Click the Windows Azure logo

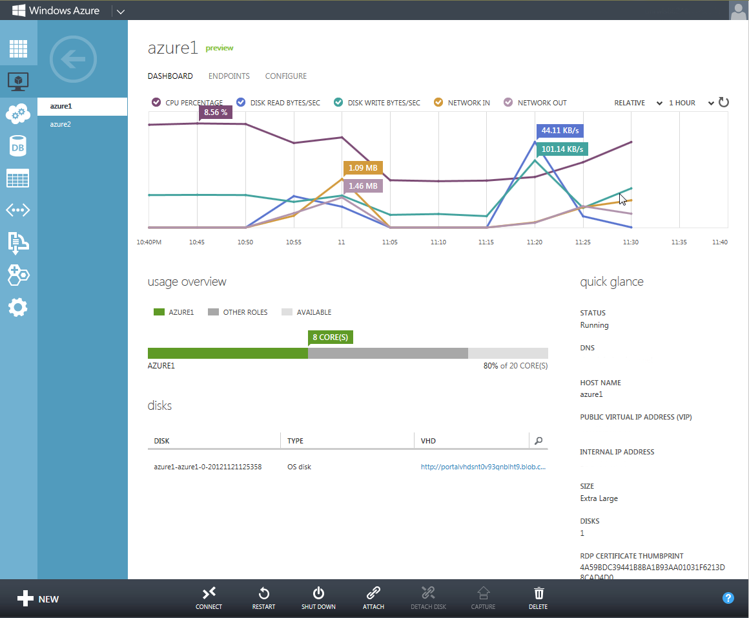point(56,10)
